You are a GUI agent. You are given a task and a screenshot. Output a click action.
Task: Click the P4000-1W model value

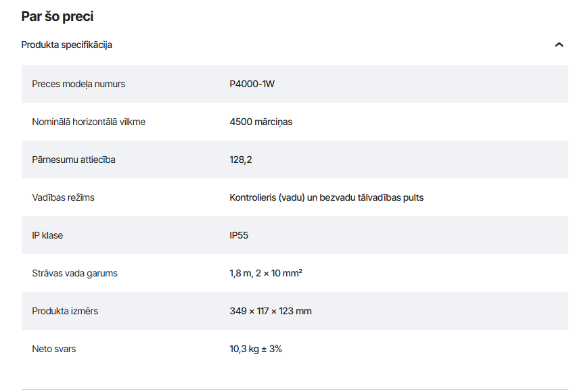tap(252, 84)
